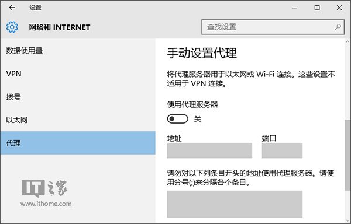Click the scrollbar up arrow
Viewport: 351px width, 224px height.
tap(347, 41)
